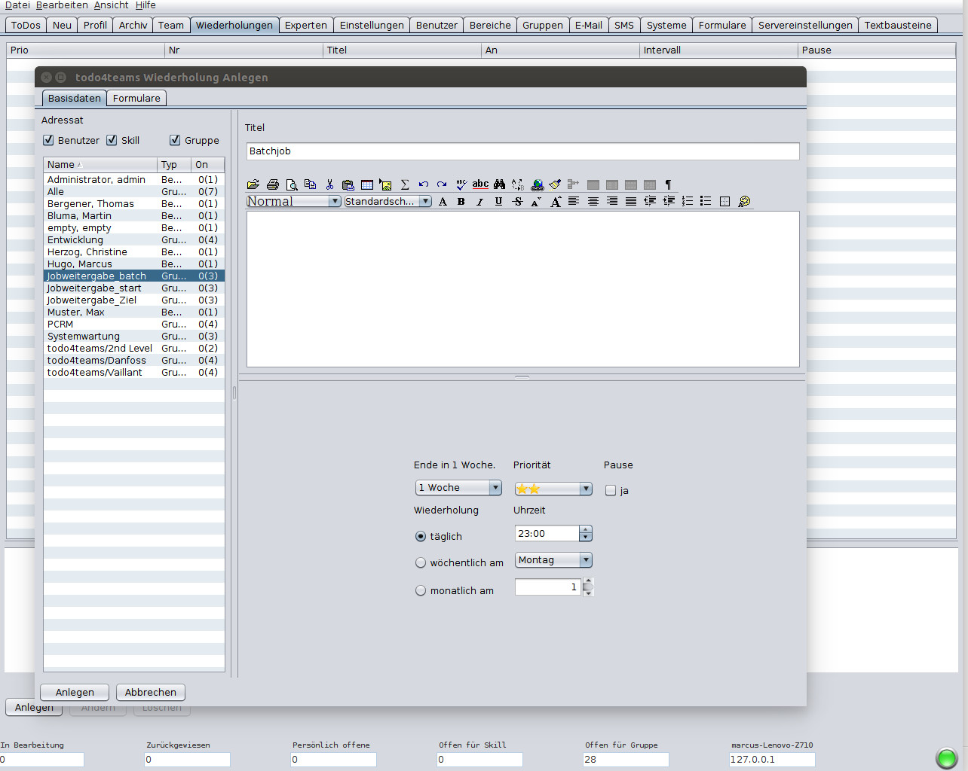This screenshot has height=771, width=968.
Task: Sort recipients by Name column header
Action: [100, 165]
